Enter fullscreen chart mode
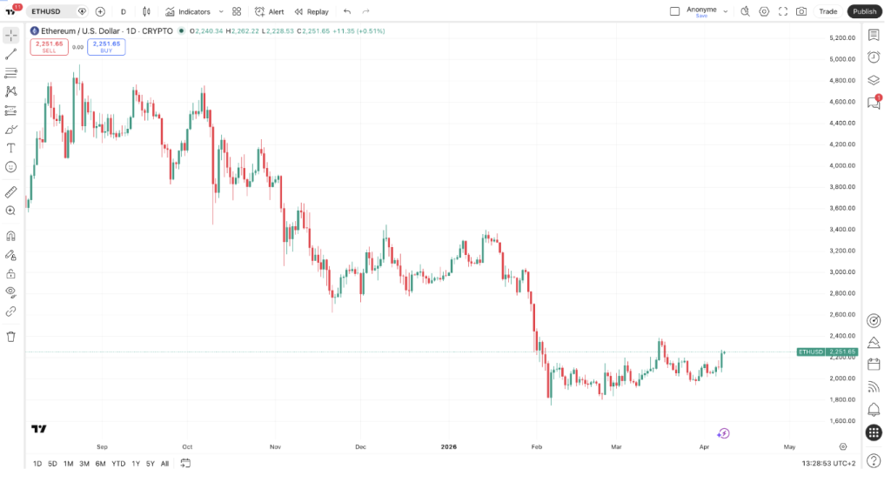The image size is (891, 489). 783,11
